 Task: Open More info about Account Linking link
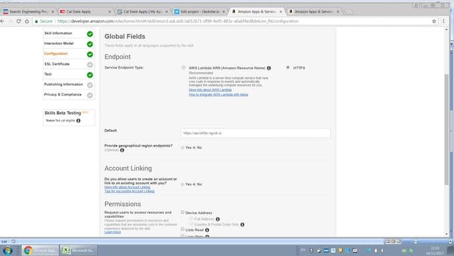(x=128, y=187)
